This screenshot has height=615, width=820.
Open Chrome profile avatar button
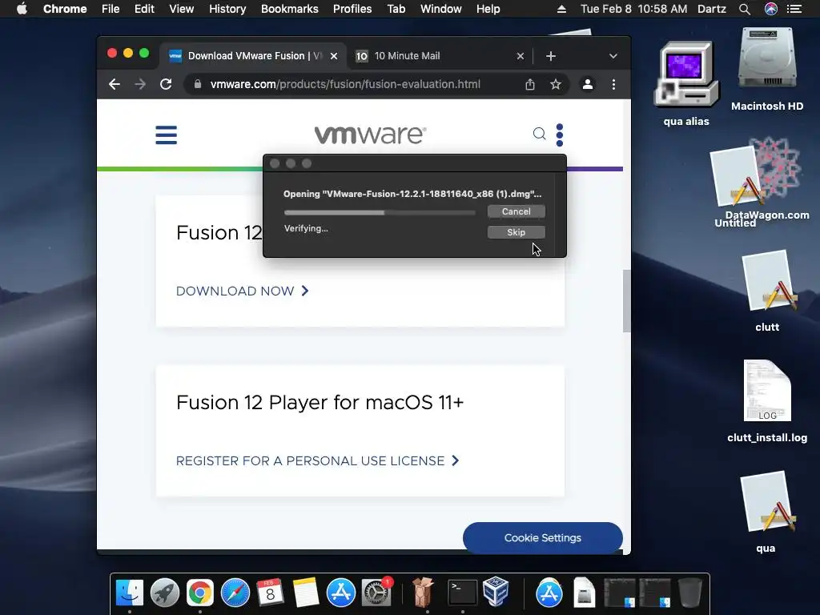point(588,84)
